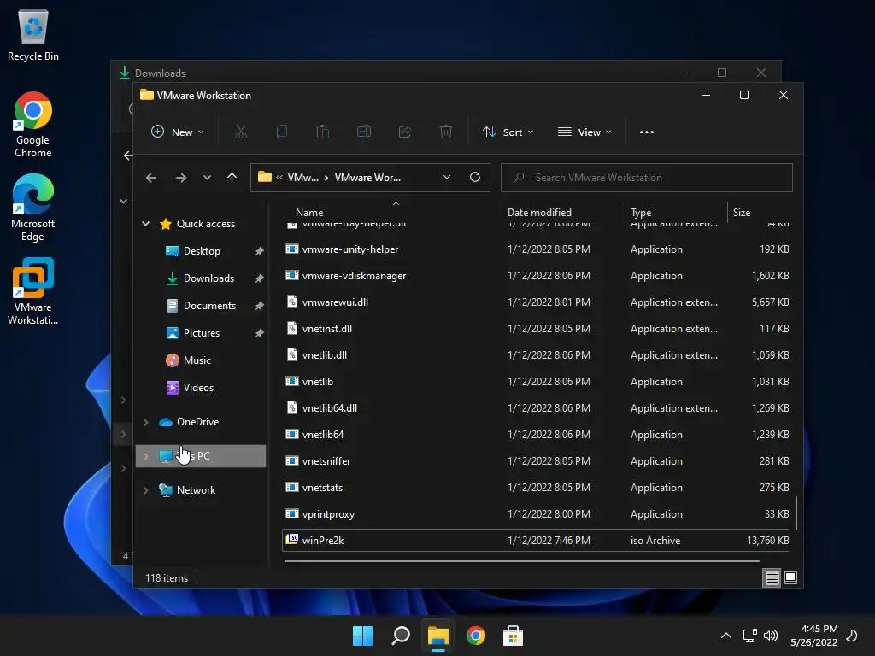Show hidden system tray icons

[726, 635]
